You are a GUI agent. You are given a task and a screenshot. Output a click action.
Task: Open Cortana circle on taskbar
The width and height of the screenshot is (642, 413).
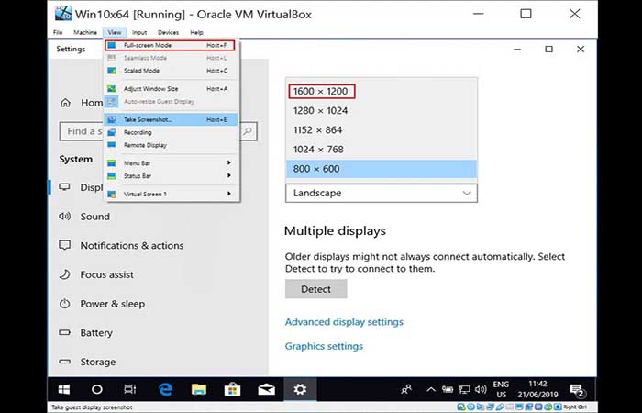coord(97,389)
